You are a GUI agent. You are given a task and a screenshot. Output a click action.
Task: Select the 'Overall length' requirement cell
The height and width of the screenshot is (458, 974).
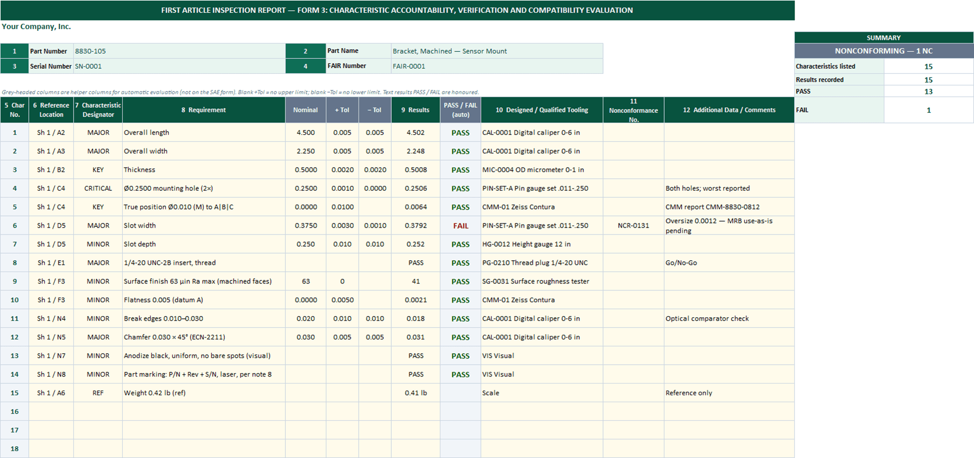[204, 133]
